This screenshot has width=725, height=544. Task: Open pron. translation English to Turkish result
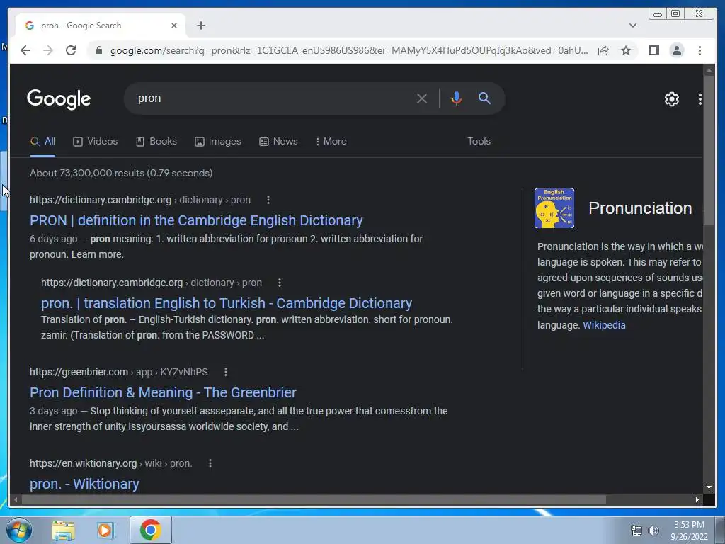[227, 303]
